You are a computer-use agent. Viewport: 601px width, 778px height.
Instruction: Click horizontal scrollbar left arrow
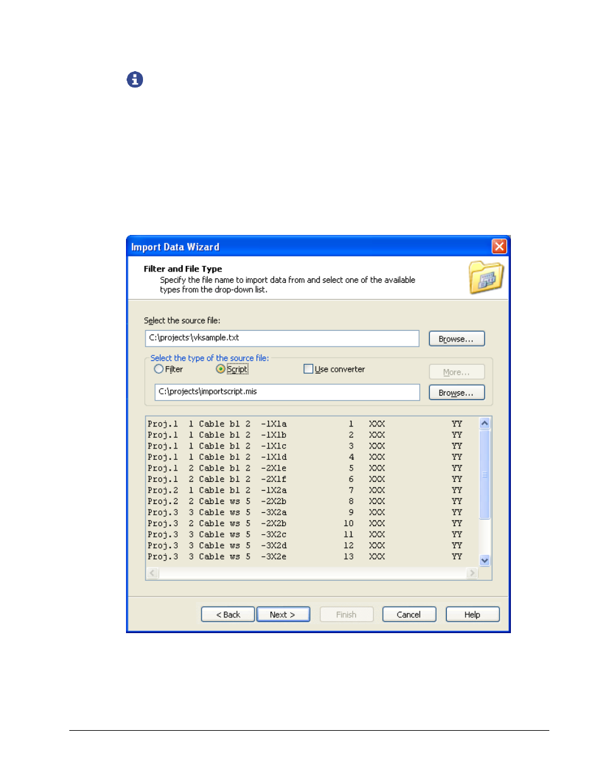pyautogui.click(x=152, y=573)
